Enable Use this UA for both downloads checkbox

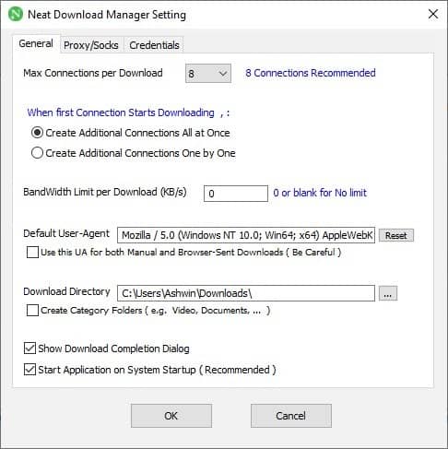pos(32,253)
